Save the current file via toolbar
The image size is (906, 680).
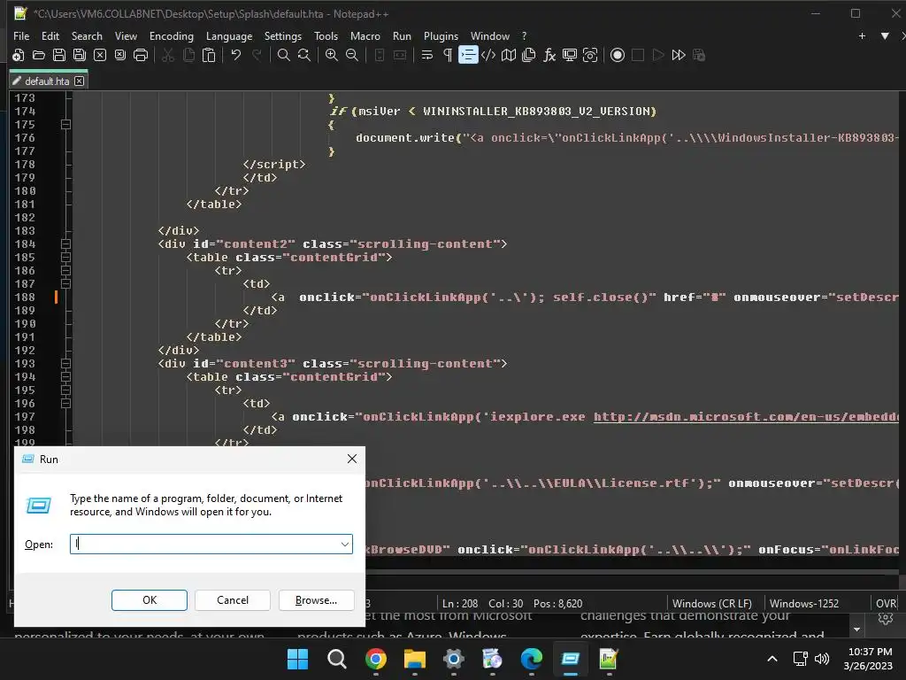[59, 56]
